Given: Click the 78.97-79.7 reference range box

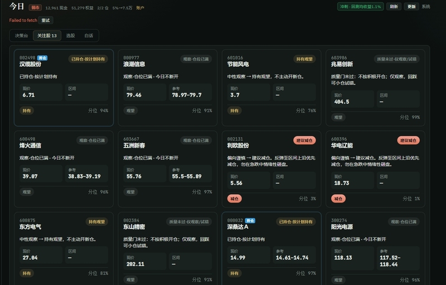Looking at the screenshot, I should pyautogui.click(x=190, y=92).
